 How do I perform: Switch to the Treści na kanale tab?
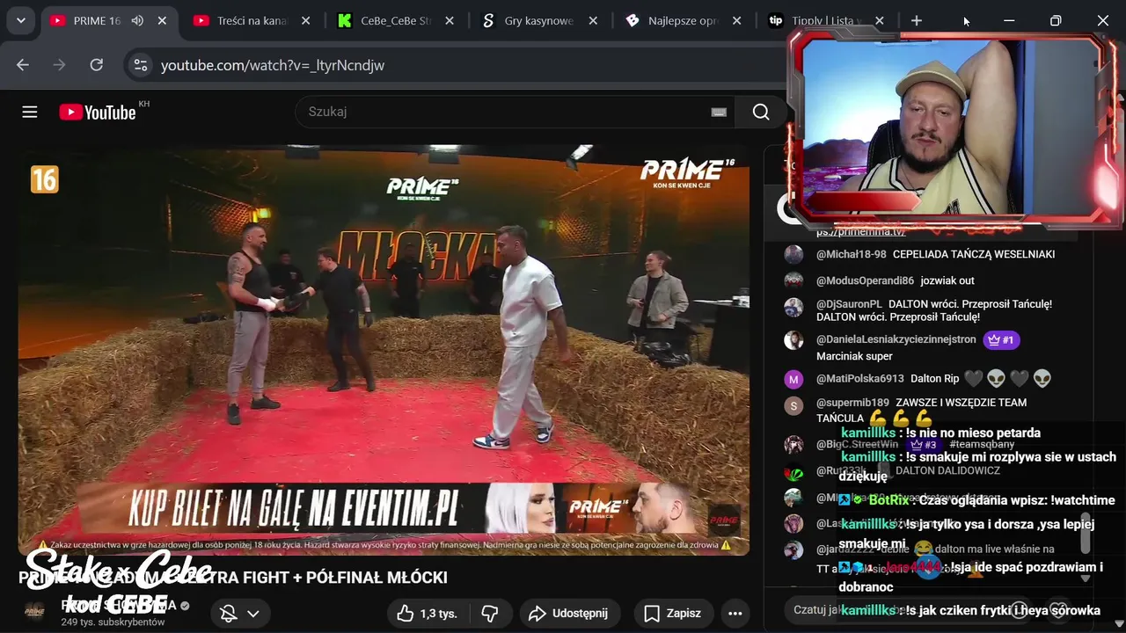point(252,20)
